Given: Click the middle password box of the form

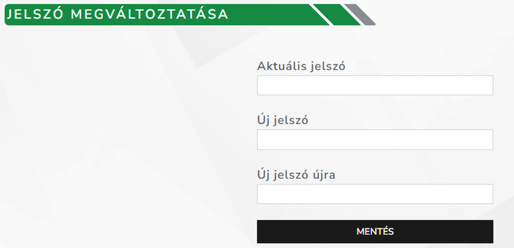Looking at the screenshot, I should (375, 140).
